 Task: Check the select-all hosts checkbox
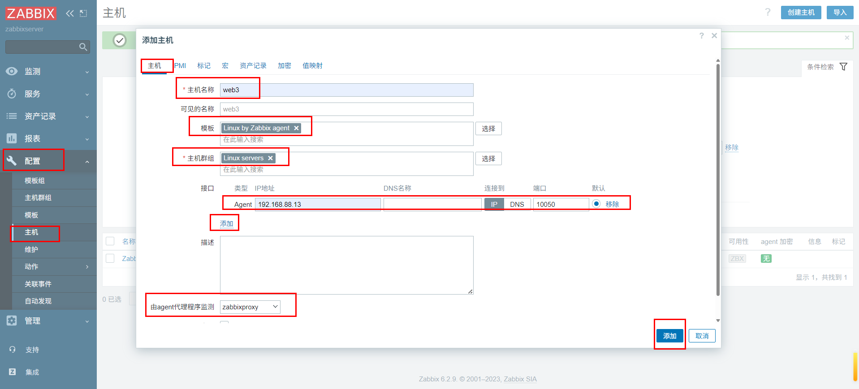coord(110,241)
